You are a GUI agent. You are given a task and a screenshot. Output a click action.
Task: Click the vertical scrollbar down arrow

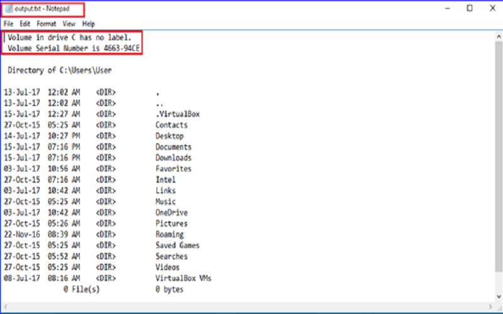point(499,296)
